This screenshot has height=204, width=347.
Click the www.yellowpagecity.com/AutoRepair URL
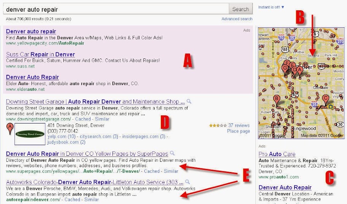[45, 43]
